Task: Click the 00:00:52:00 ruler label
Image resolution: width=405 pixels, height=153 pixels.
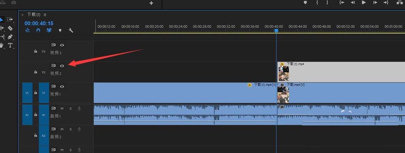Action: [345, 26]
